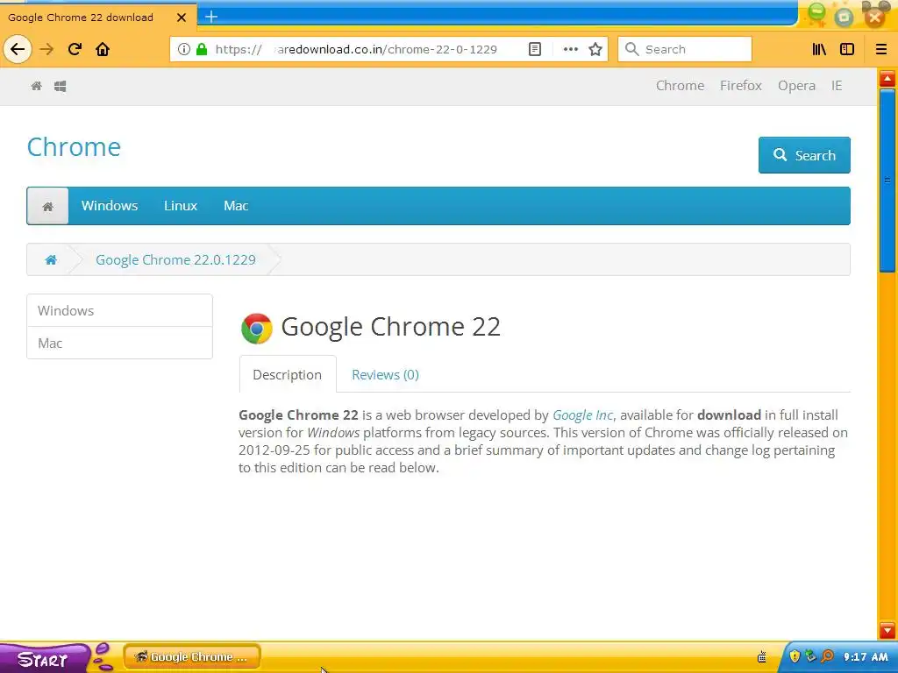Click the small tray icon left of shield
Screen dimensions: 898x673
click(x=762, y=657)
